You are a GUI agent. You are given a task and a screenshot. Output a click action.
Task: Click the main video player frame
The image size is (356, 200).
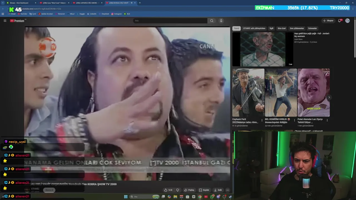pos(127,104)
